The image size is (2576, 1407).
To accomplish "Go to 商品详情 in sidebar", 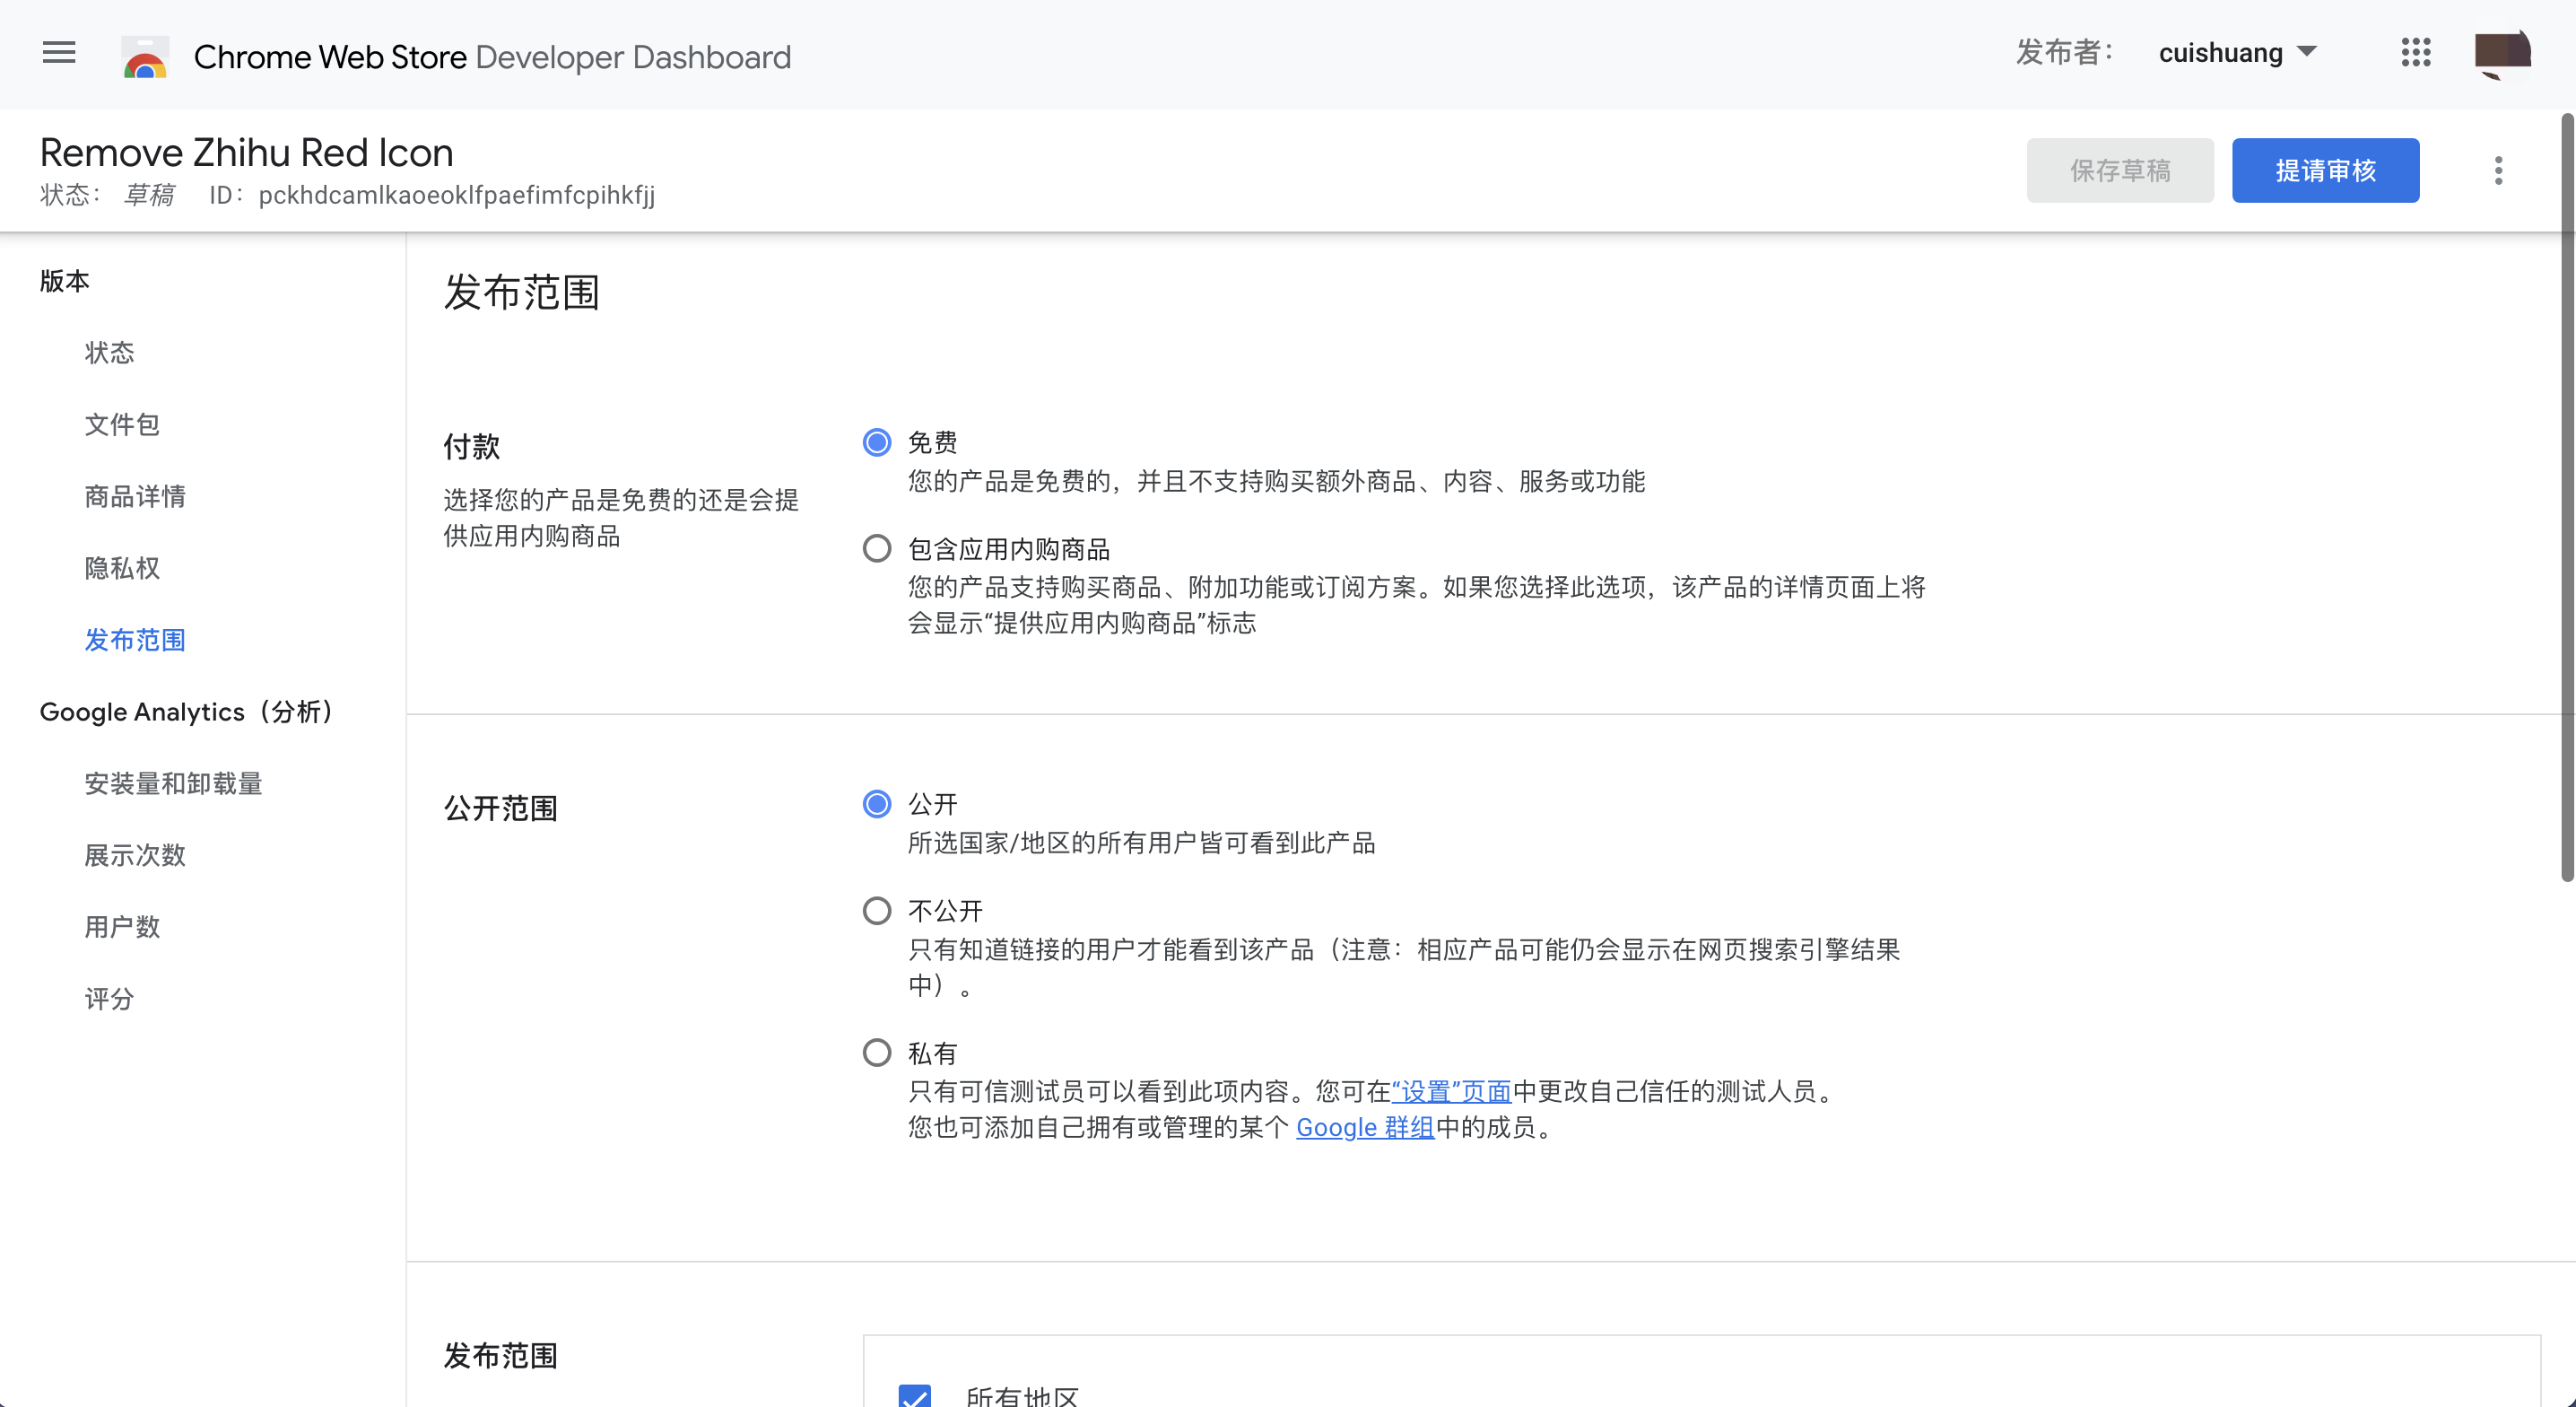I will pos(135,496).
